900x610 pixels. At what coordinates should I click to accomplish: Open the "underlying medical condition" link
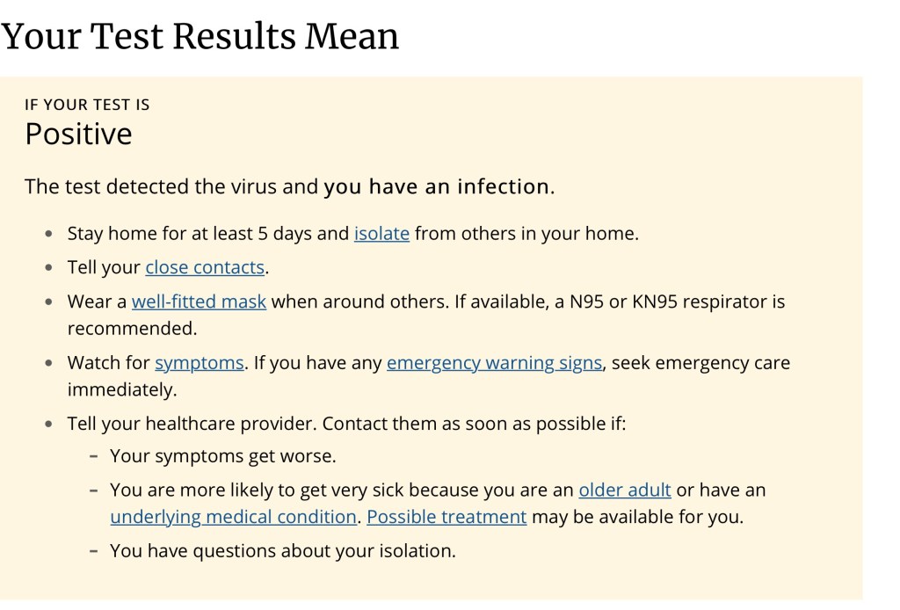coord(233,517)
